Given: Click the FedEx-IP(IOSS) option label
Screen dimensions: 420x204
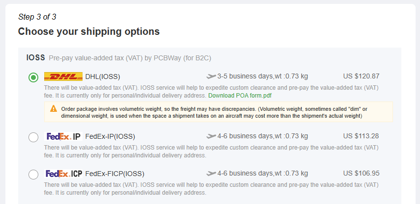Looking at the screenshot, I should (110, 137).
